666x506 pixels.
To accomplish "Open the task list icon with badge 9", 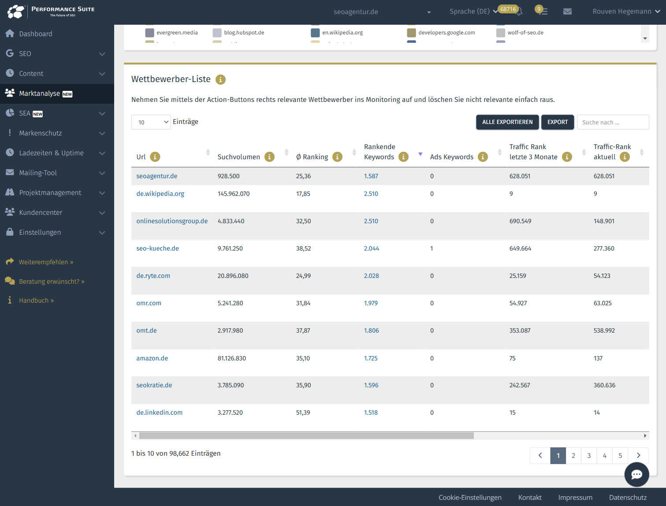I will click(543, 11).
